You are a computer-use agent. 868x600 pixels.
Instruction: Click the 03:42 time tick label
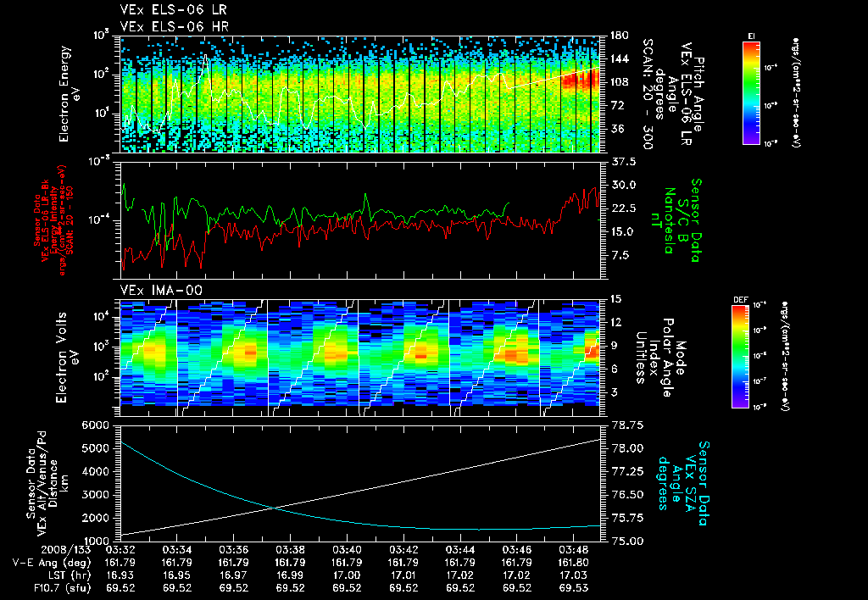tap(403, 550)
